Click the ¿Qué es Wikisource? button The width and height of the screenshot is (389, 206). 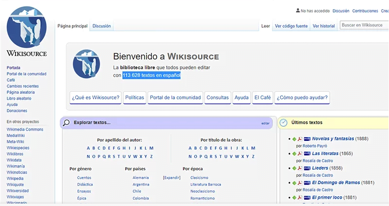[x=96, y=98]
